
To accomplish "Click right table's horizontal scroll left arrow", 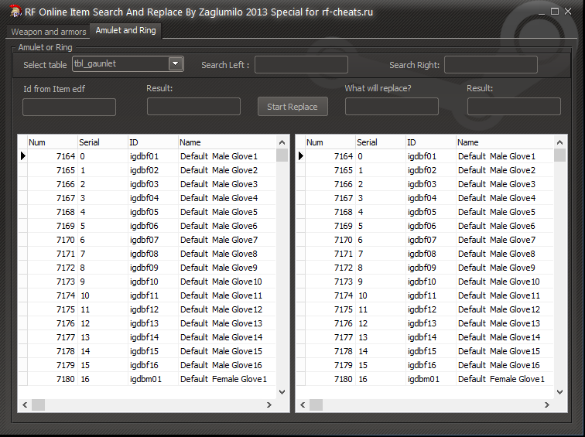I will 303,405.
